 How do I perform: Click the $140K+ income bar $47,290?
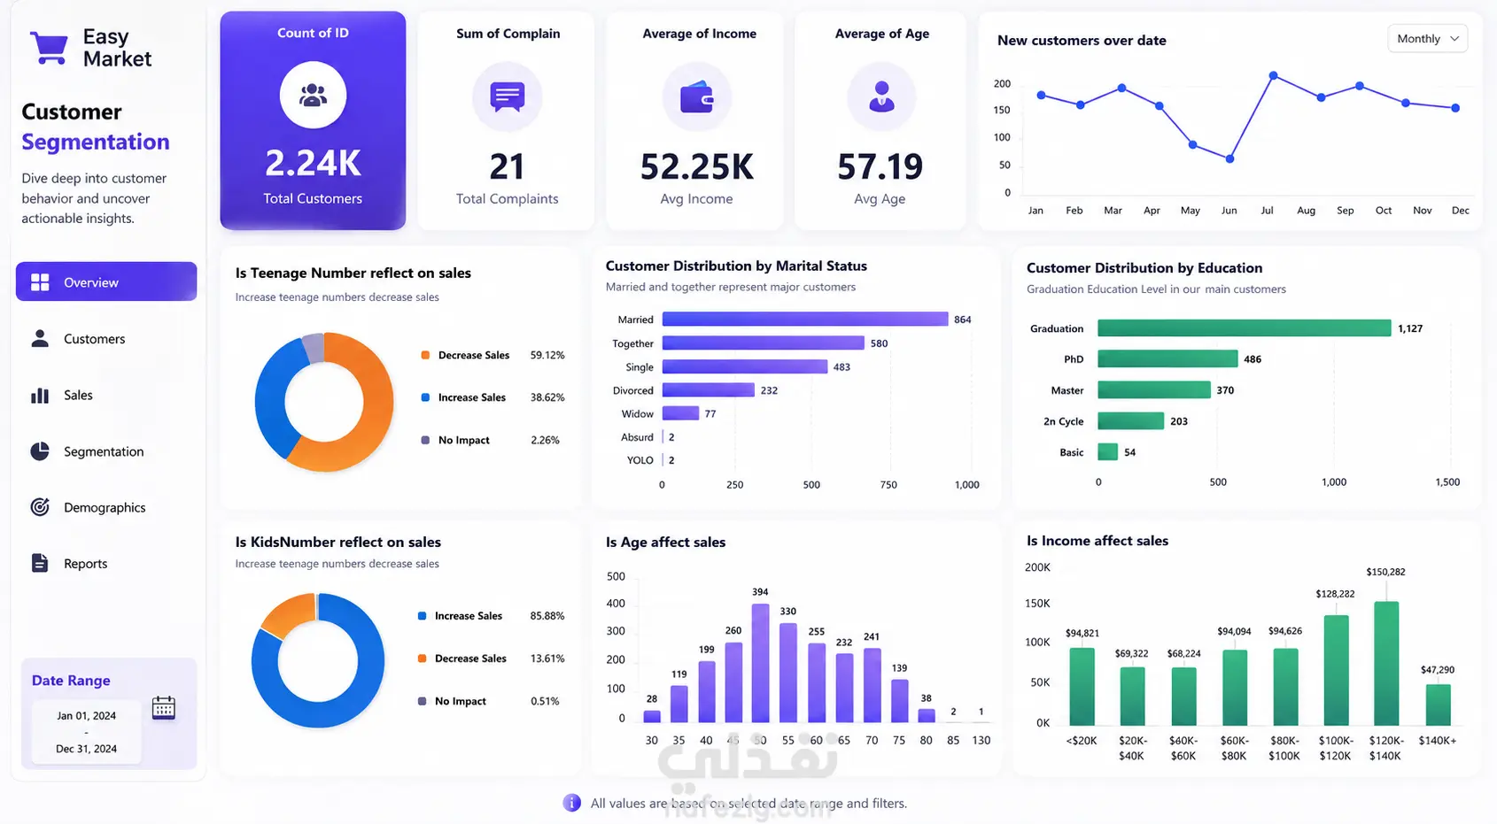point(1438,705)
